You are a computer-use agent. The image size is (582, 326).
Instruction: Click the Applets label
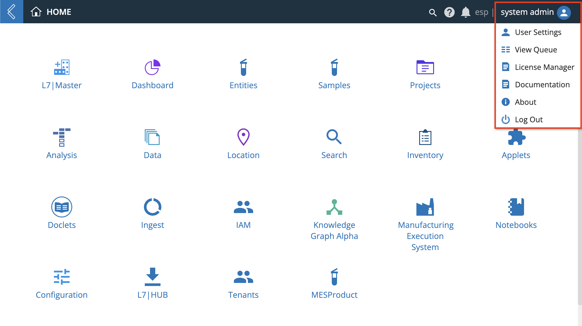pos(516,155)
